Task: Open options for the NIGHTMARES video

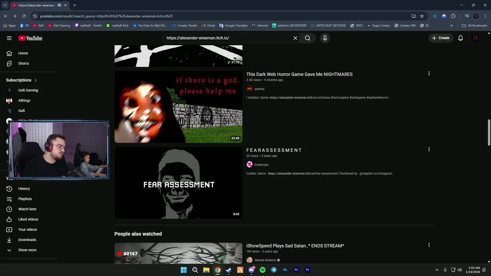Action: click(x=429, y=74)
